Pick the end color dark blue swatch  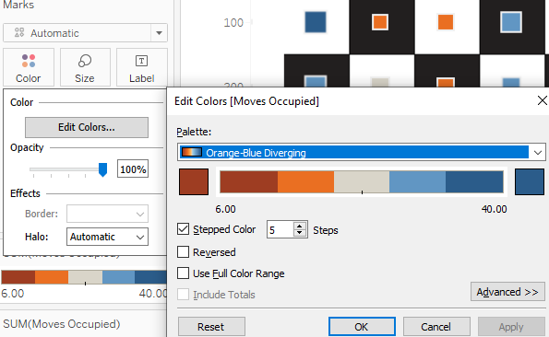[530, 181]
